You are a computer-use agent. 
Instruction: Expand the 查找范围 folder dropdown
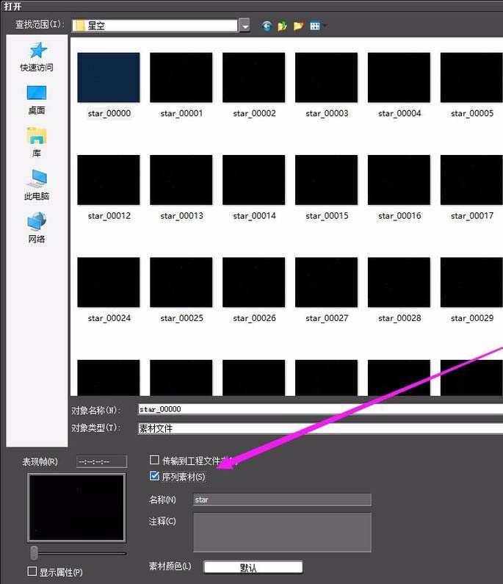(x=245, y=26)
